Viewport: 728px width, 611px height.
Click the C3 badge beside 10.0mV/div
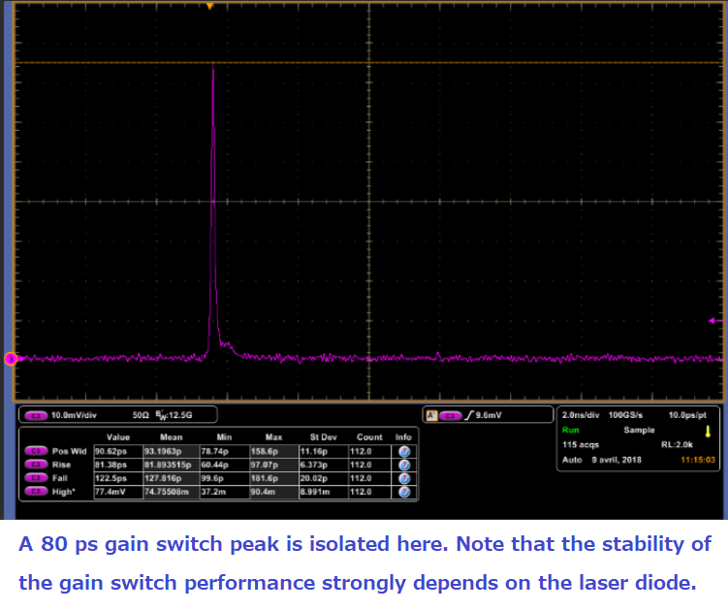(37, 416)
